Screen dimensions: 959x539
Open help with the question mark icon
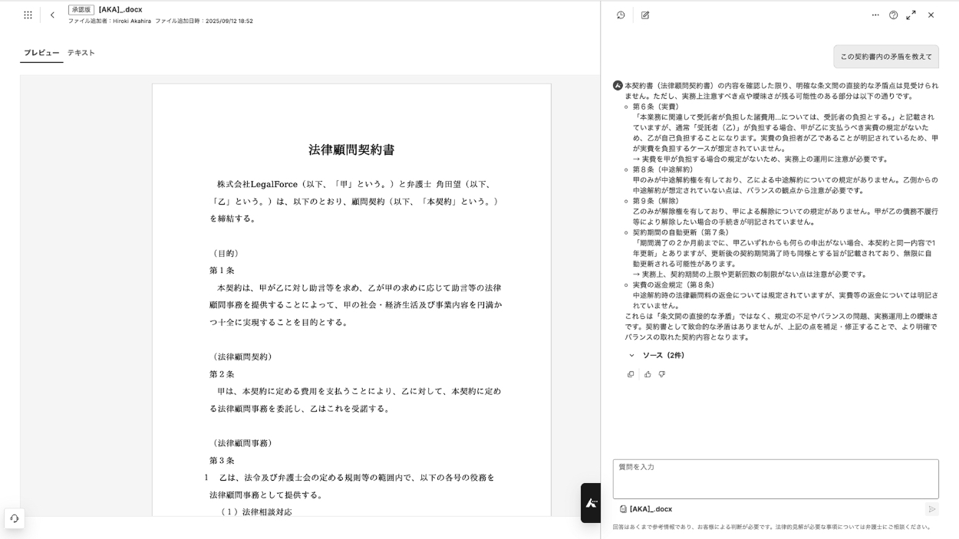coord(893,15)
